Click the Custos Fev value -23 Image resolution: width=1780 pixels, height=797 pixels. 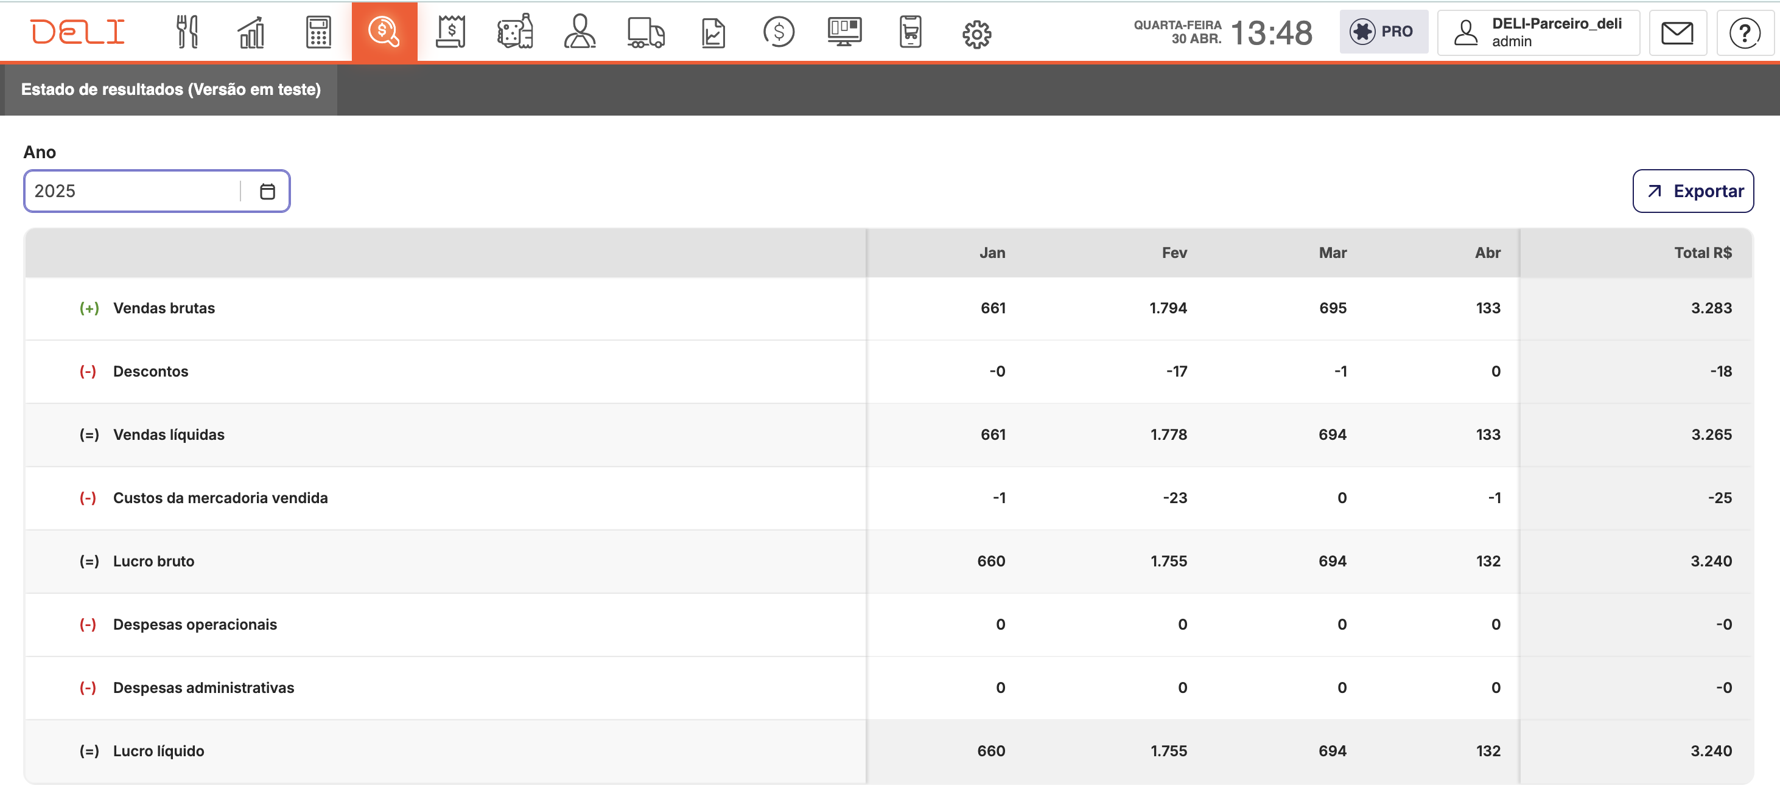[1175, 498]
